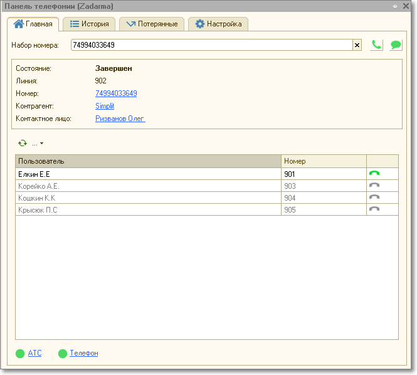
Task: Click the refresh users list icon
Action: (x=23, y=143)
